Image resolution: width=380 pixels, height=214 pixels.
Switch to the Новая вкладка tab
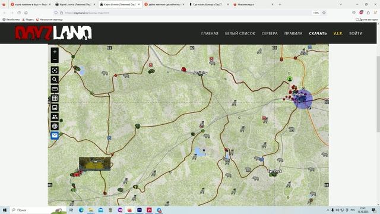[254, 4]
